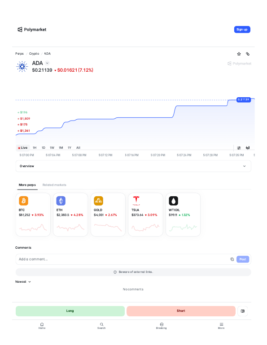Image resolution: width=267 pixels, height=345 pixels.
Task: Click the Add a comment field
Action: pos(122,259)
